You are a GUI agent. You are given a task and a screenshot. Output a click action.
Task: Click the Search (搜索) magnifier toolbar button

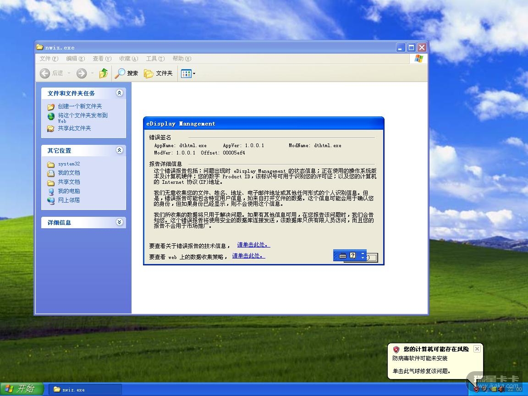[x=126, y=73]
